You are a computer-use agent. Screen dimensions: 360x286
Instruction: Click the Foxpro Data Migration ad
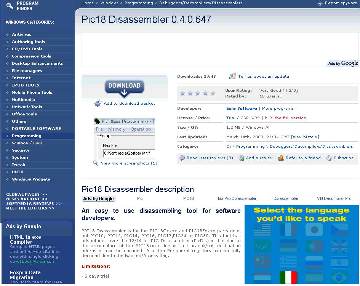[25, 275]
